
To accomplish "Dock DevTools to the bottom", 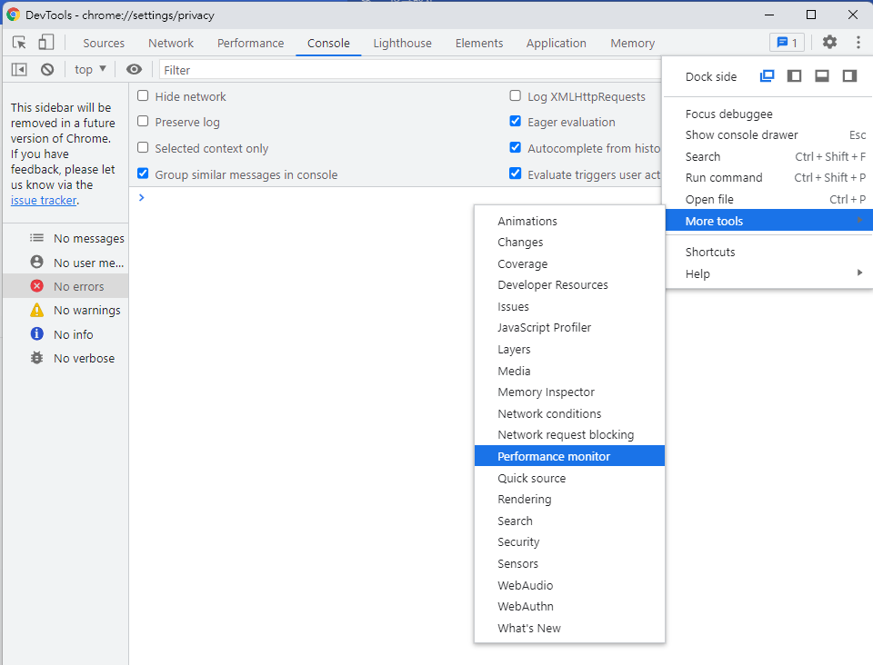I will click(822, 76).
